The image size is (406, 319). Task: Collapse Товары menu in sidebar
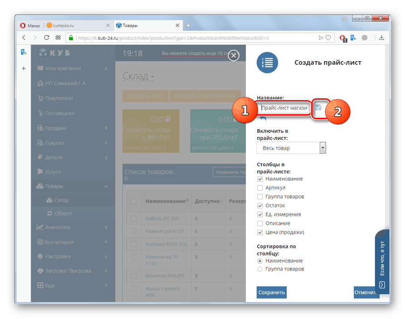[73, 186]
